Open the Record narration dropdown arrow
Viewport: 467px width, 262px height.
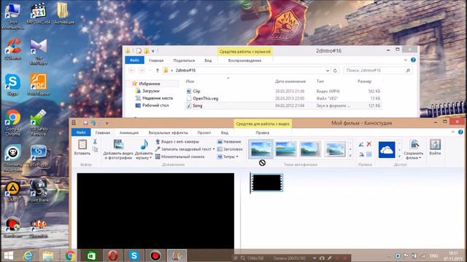pos(214,149)
